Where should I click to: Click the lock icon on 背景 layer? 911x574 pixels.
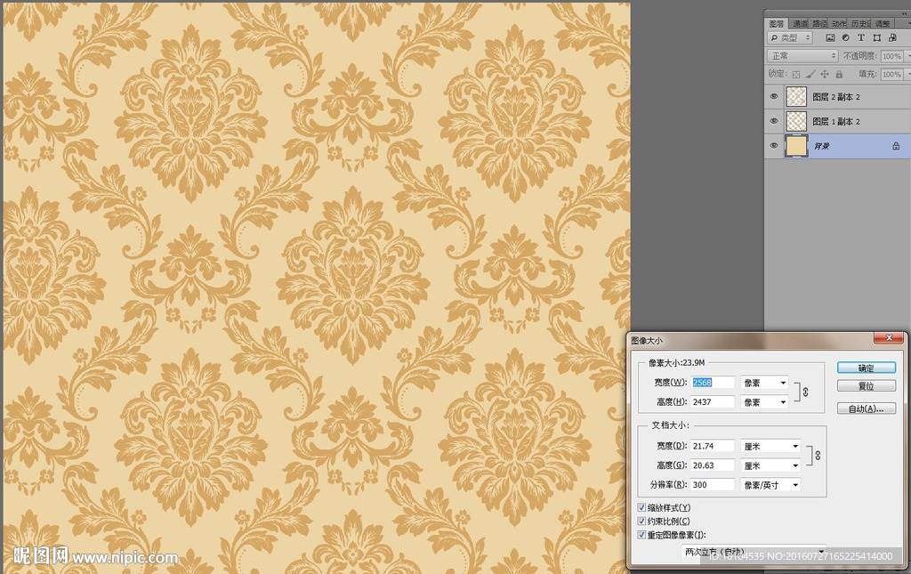(x=896, y=147)
